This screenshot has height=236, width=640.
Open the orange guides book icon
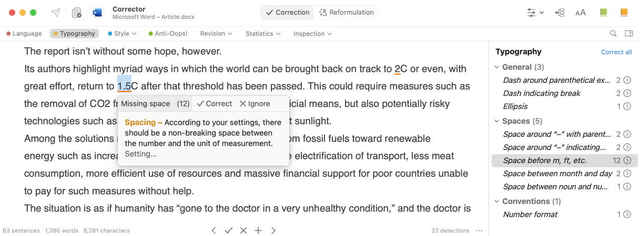click(624, 13)
